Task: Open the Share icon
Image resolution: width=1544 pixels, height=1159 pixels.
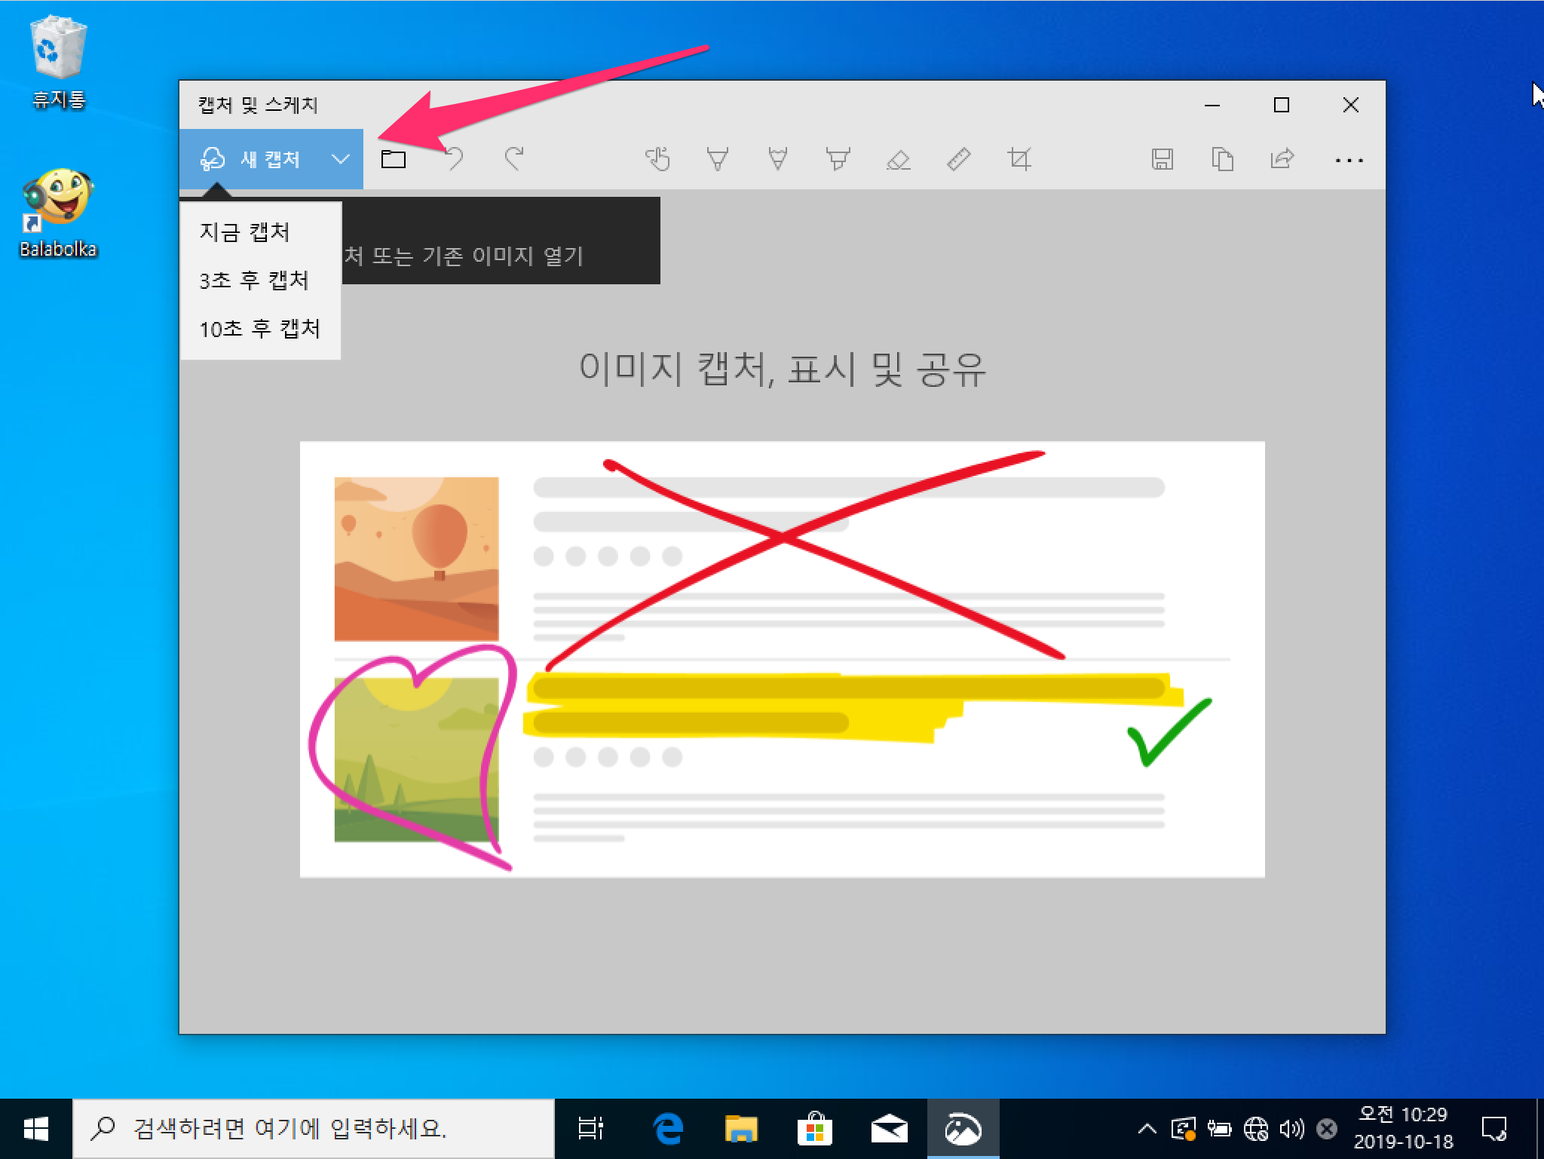Action: [x=1282, y=159]
